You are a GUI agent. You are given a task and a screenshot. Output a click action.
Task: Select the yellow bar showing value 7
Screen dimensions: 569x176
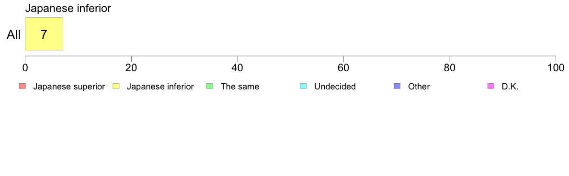pyautogui.click(x=44, y=33)
